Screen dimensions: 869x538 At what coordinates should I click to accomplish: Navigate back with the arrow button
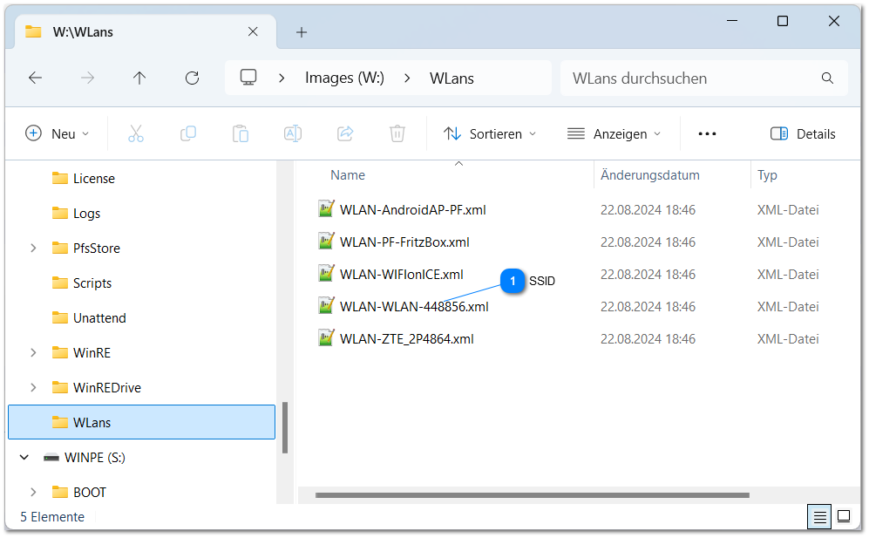pyautogui.click(x=35, y=78)
